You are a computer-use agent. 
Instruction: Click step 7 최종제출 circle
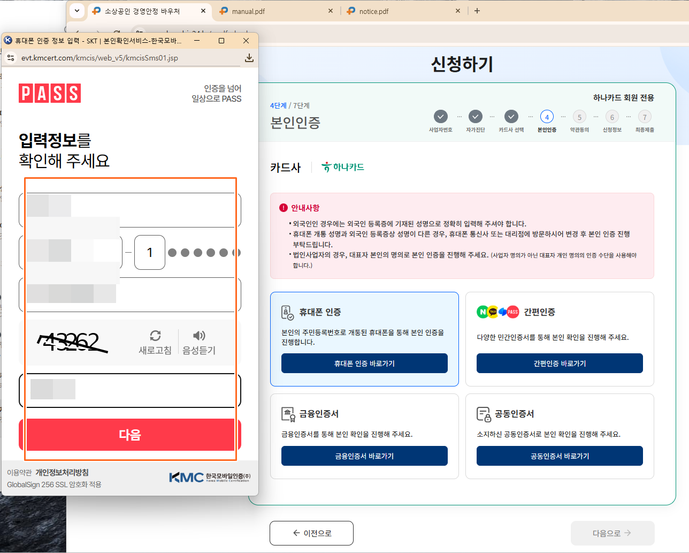(x=645, y=117)
